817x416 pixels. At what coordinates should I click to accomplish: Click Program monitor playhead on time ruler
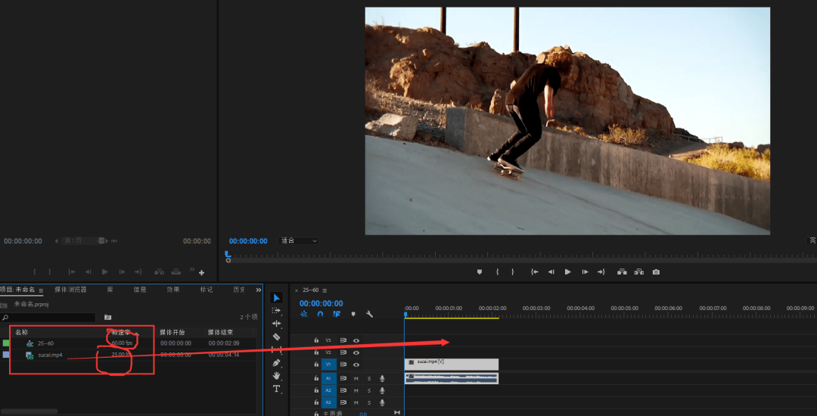(227, 254)
